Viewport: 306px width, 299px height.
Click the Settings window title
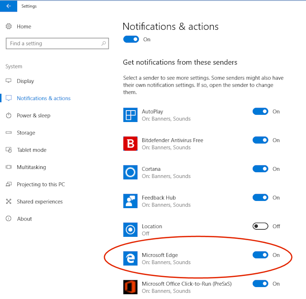(29, 6)
